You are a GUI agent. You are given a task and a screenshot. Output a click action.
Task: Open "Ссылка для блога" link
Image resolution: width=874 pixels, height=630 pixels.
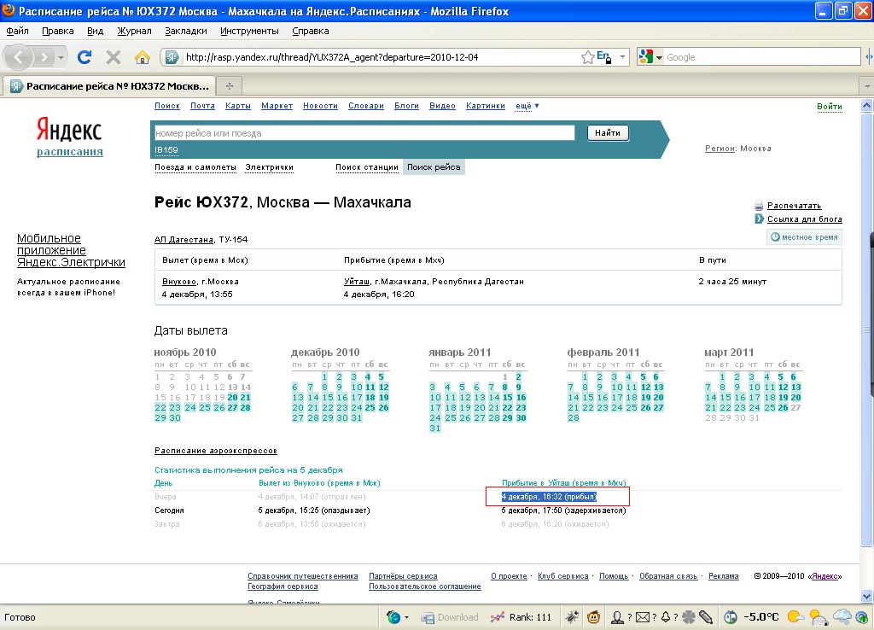point(804,219)
